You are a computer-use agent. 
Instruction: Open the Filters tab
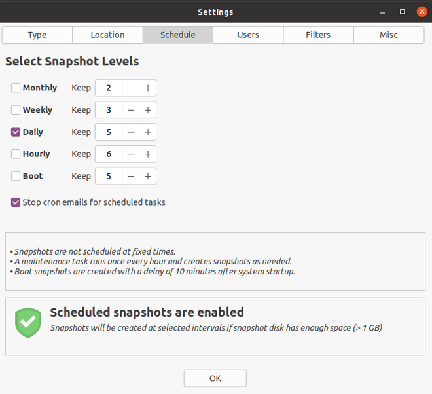coord(318,35)
